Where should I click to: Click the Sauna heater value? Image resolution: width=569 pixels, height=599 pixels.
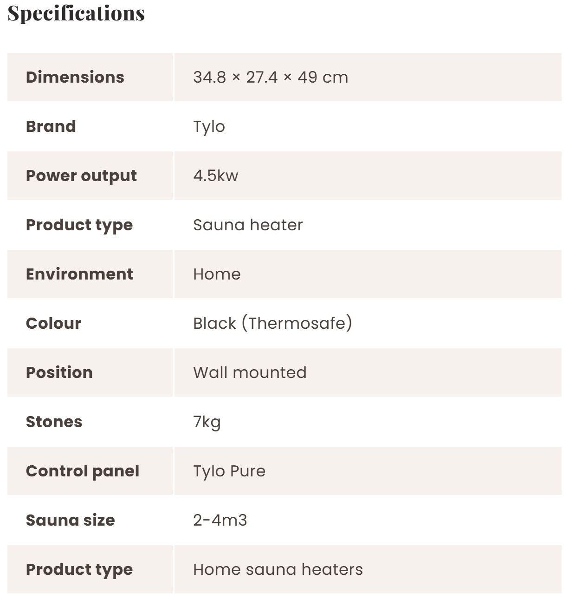coord(248,225)
